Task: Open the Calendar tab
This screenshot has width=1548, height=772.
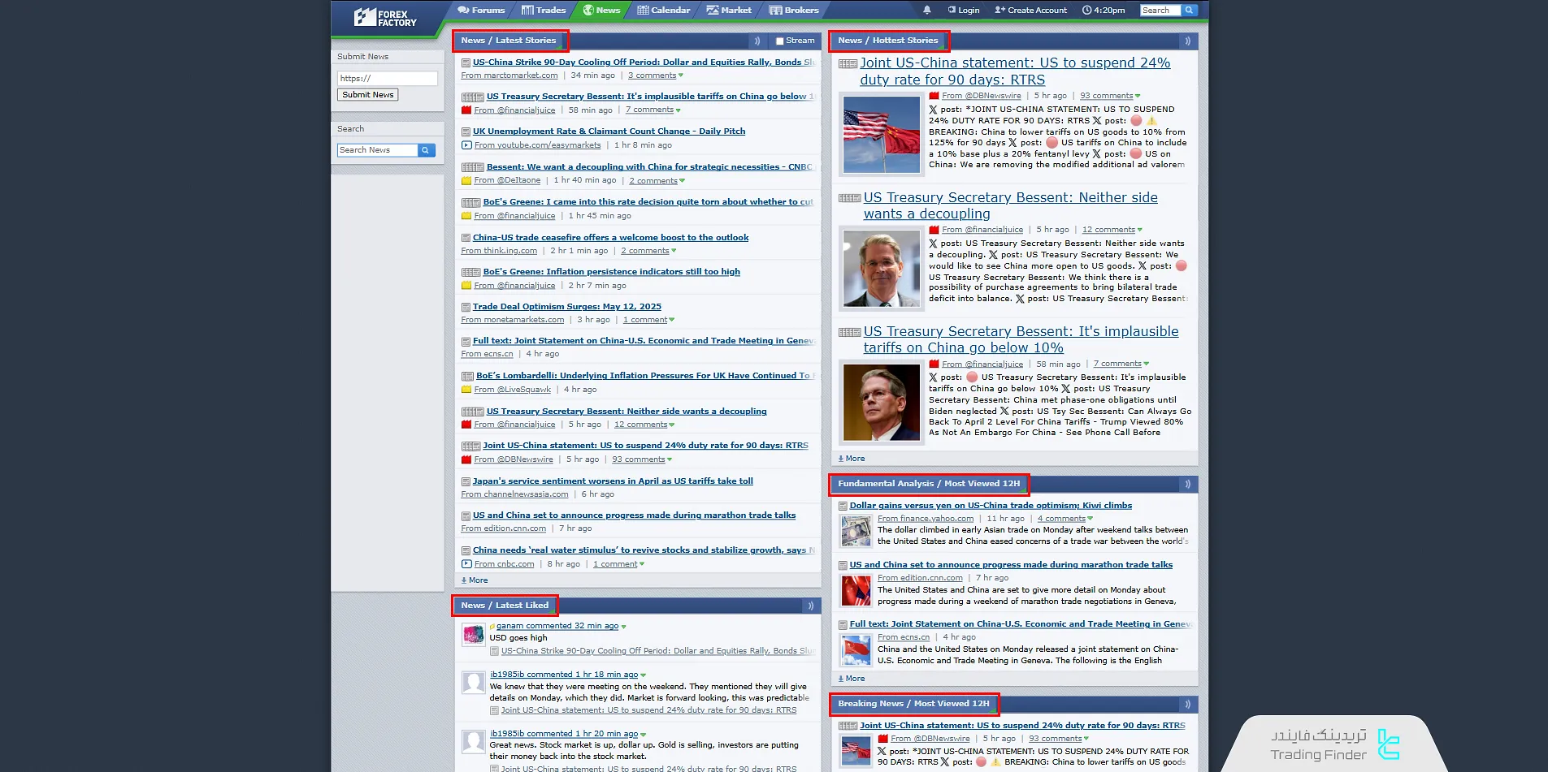Action: click(x=663, y=11)
